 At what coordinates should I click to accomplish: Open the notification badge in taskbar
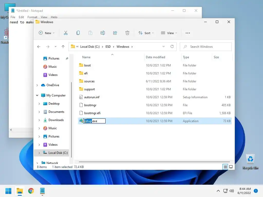click(x=256, y=191)
